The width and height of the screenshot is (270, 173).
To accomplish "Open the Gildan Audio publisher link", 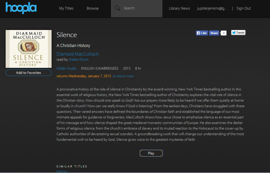I will pyautogui.click(x=66, y=69).
